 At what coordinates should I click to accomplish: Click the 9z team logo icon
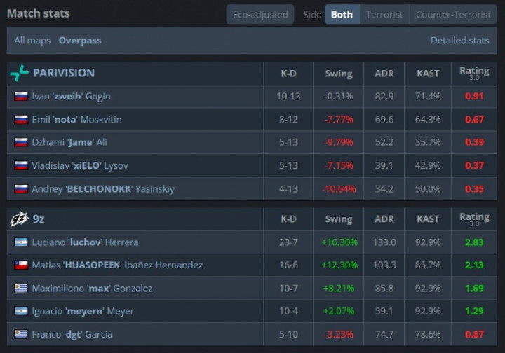point(20,219)
